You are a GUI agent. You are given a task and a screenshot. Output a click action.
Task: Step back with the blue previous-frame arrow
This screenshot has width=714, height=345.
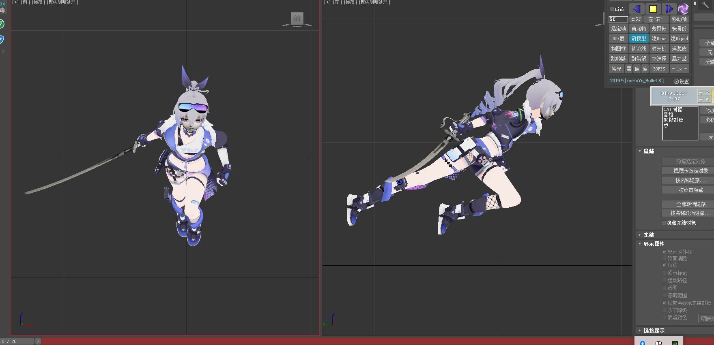point(637,9)
